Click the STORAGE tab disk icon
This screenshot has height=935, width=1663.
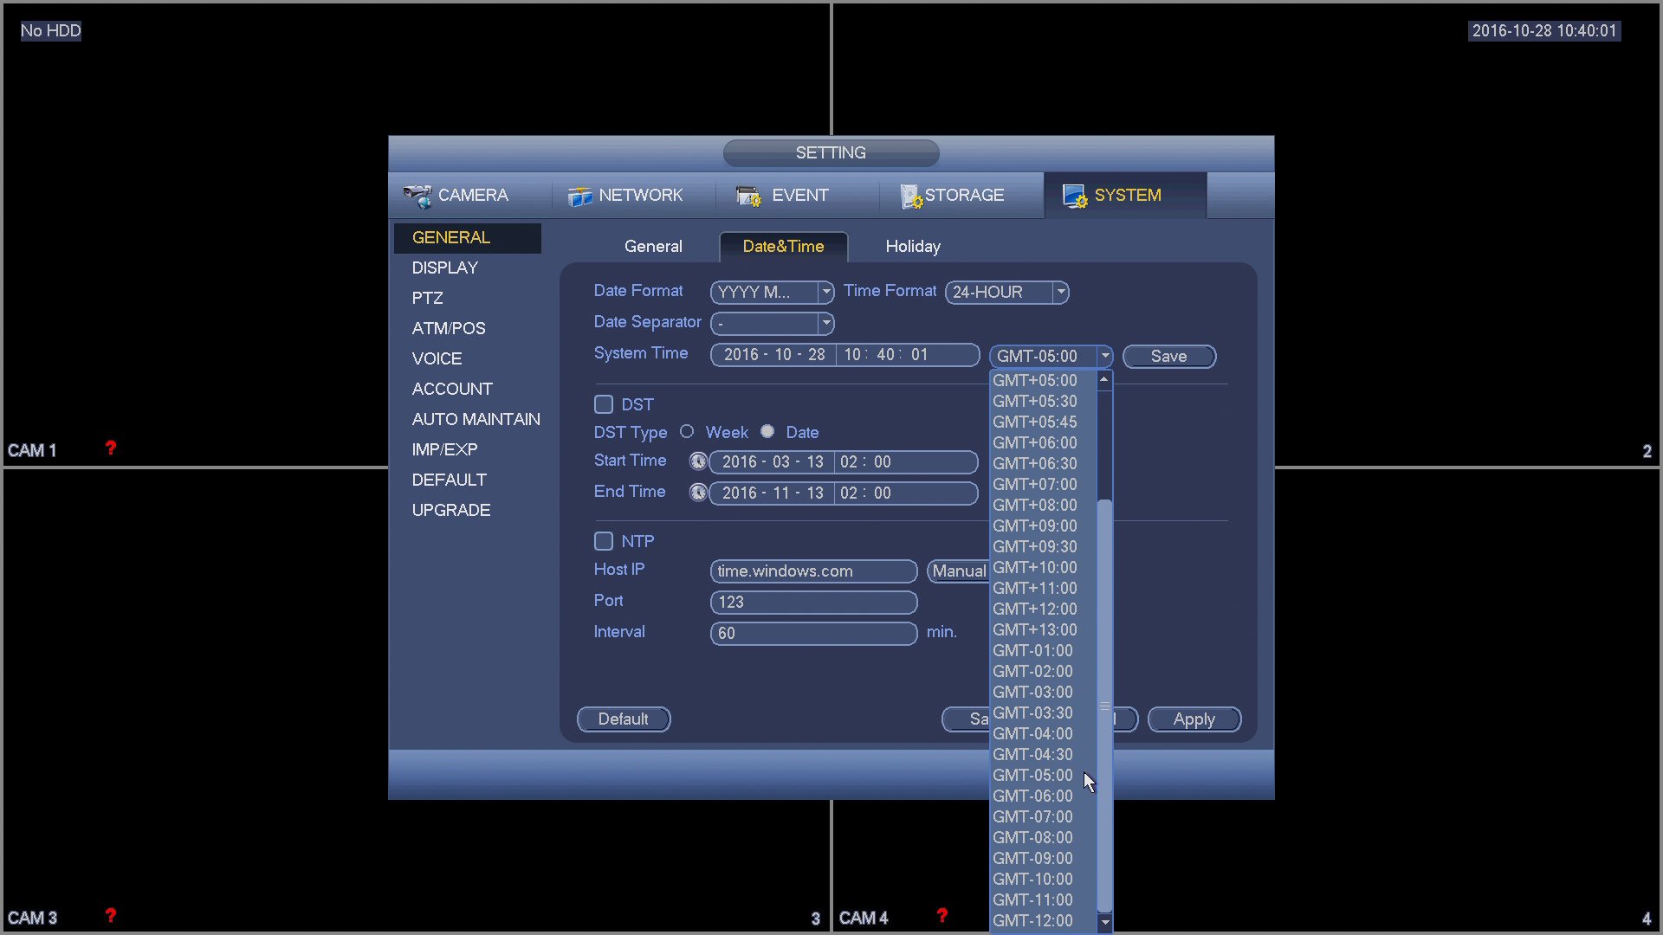(910, 197)
